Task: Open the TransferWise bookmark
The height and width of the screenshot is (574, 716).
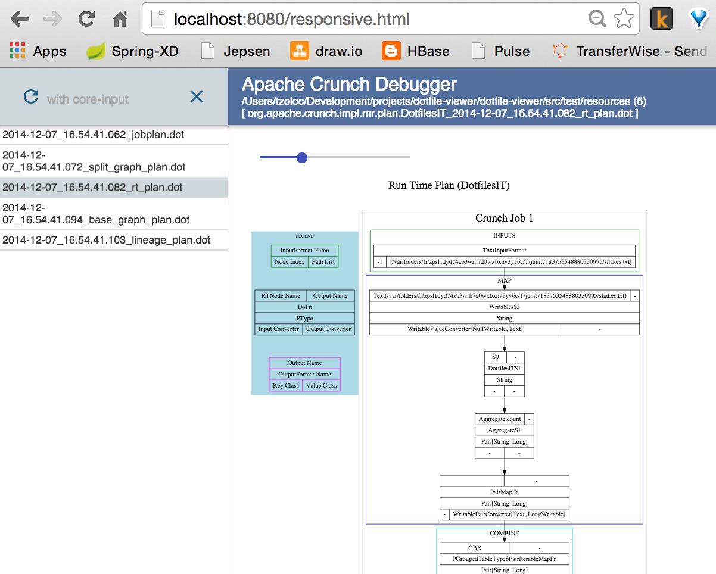Action: tap(630, 52)
